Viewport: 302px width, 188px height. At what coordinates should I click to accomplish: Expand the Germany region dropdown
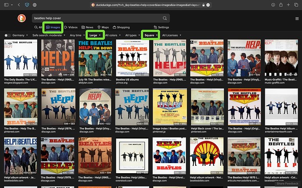click(x=20, y=35)
